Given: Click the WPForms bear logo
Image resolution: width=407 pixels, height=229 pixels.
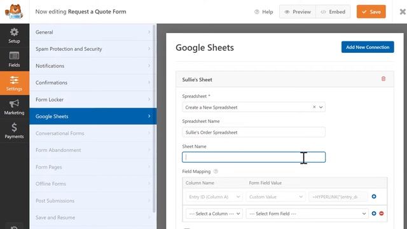Looking at the screenshot, I should (14, 11).
